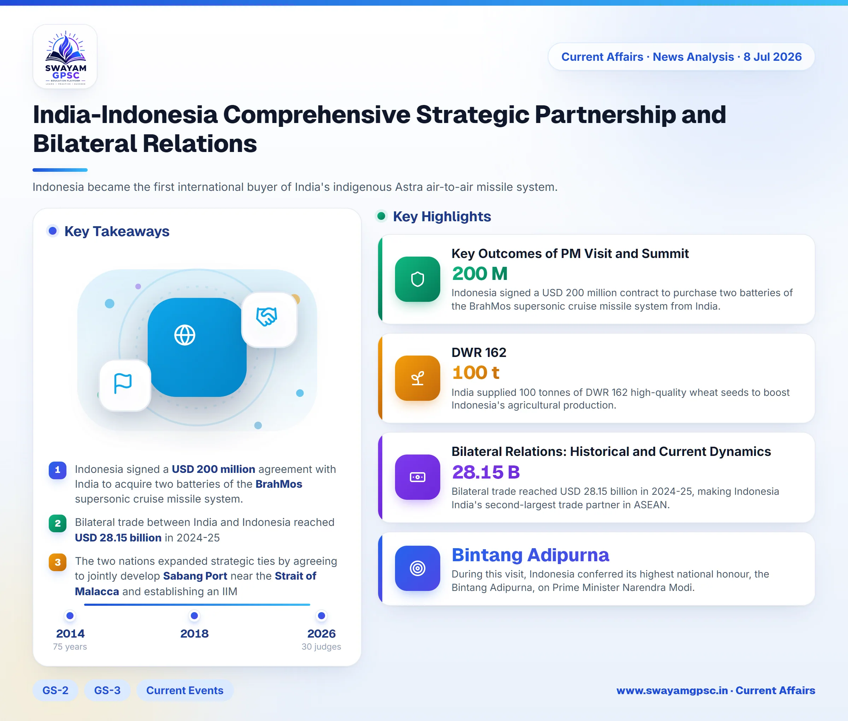This screenshot has height=721, width=848.
Task: Open the Current Events tag
Action: [x=185, y=690]
